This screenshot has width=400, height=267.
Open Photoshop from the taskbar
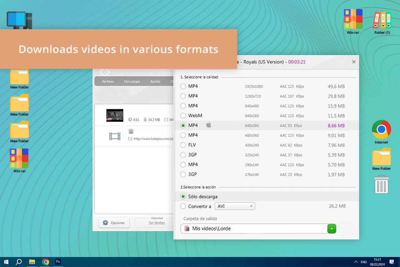click(58, 262)
